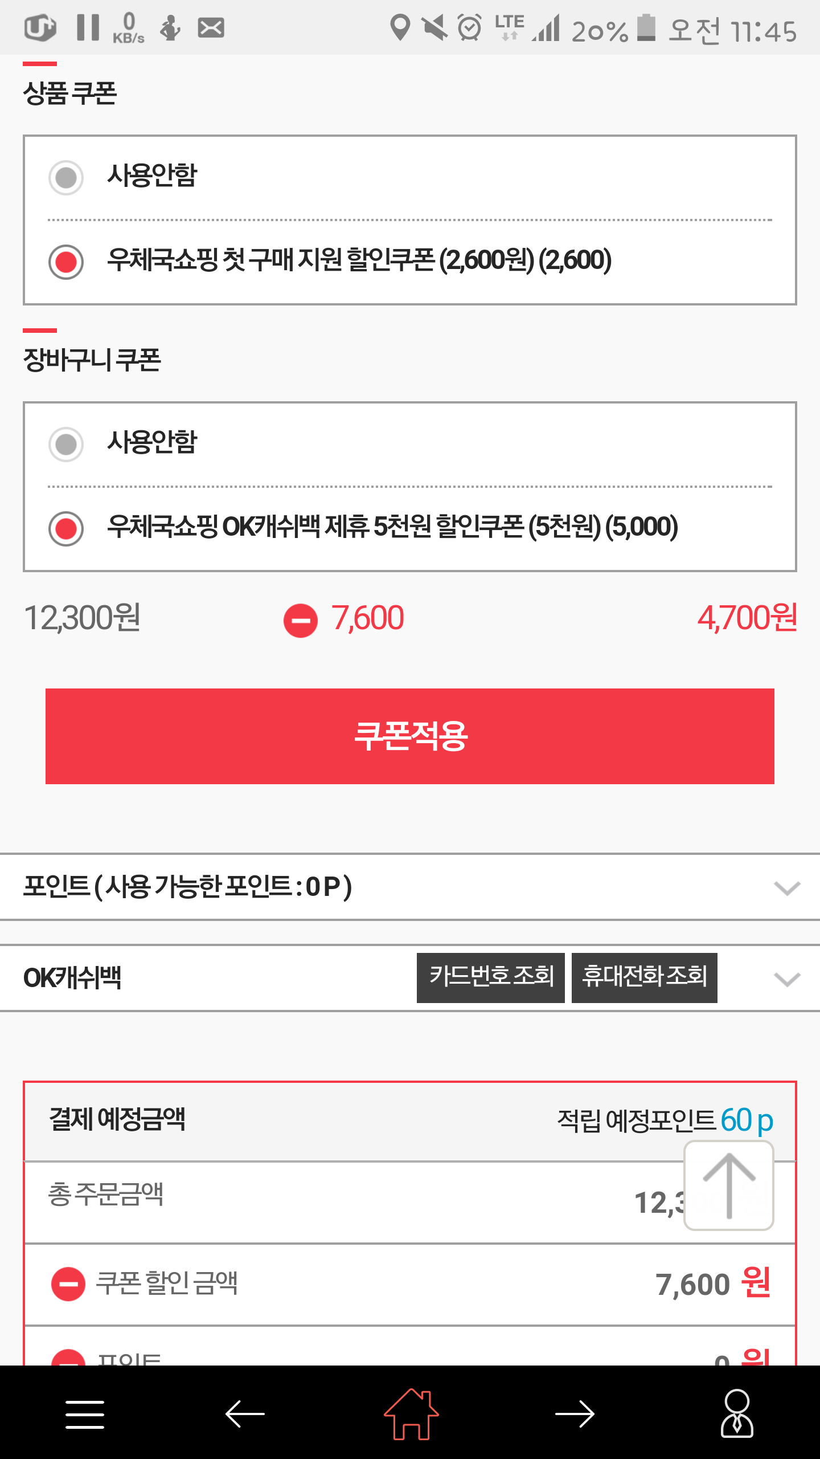Select OK캐쉬백 제휴 5천원 할인쿠폰 option

click(66, 528)
